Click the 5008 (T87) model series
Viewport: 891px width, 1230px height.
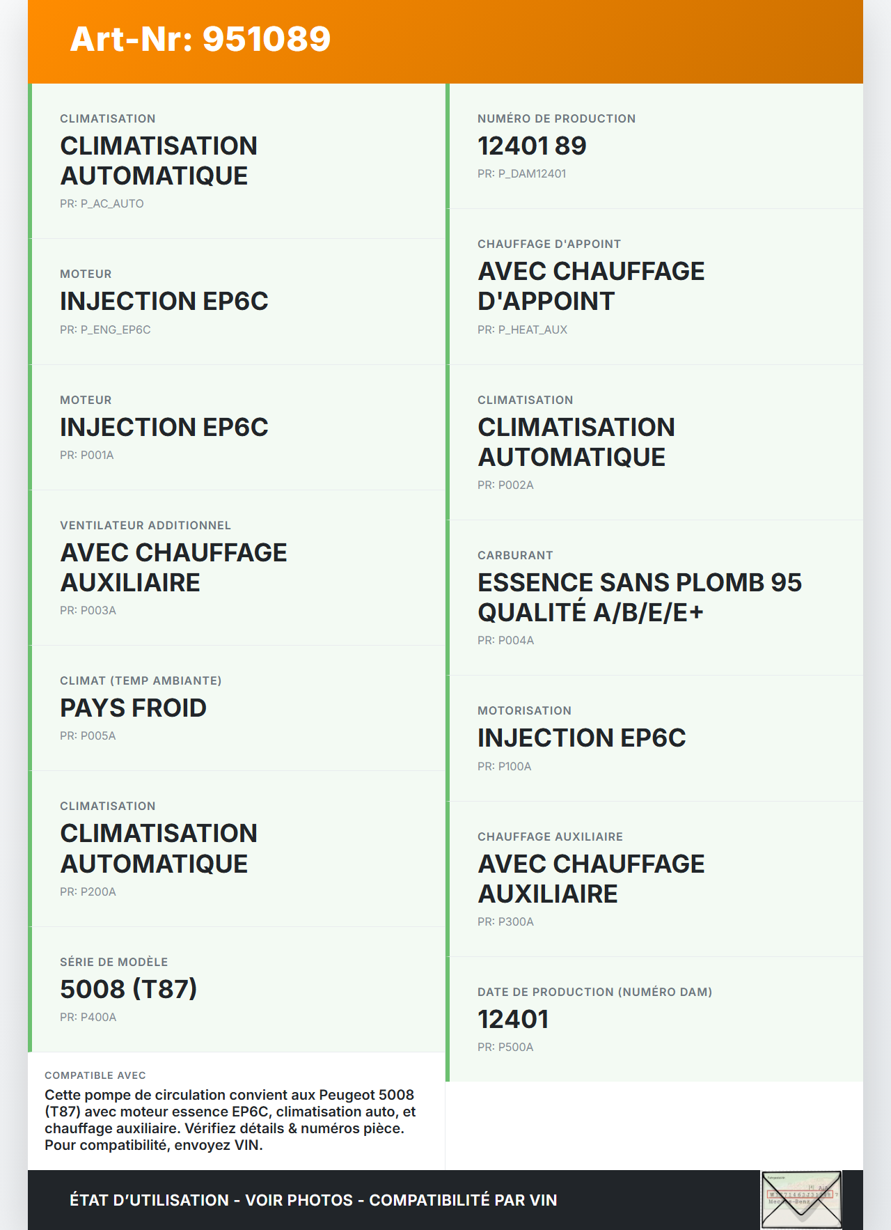coord(129,989)
